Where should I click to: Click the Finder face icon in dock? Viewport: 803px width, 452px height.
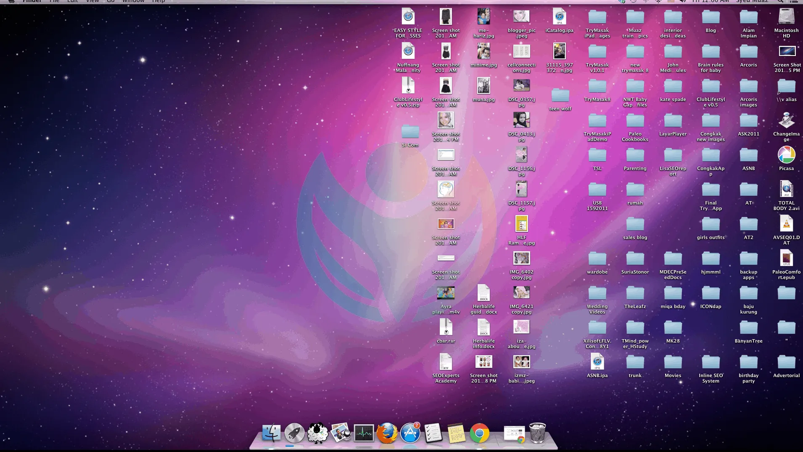point(271,433)
